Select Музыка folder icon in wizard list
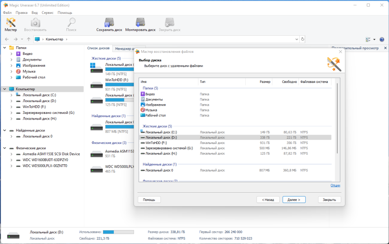 tap(143, 110)
